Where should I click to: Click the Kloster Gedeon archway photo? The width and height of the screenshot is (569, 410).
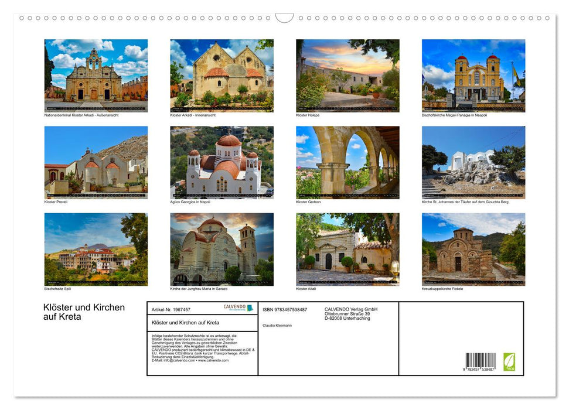click(x=346, y=164)
